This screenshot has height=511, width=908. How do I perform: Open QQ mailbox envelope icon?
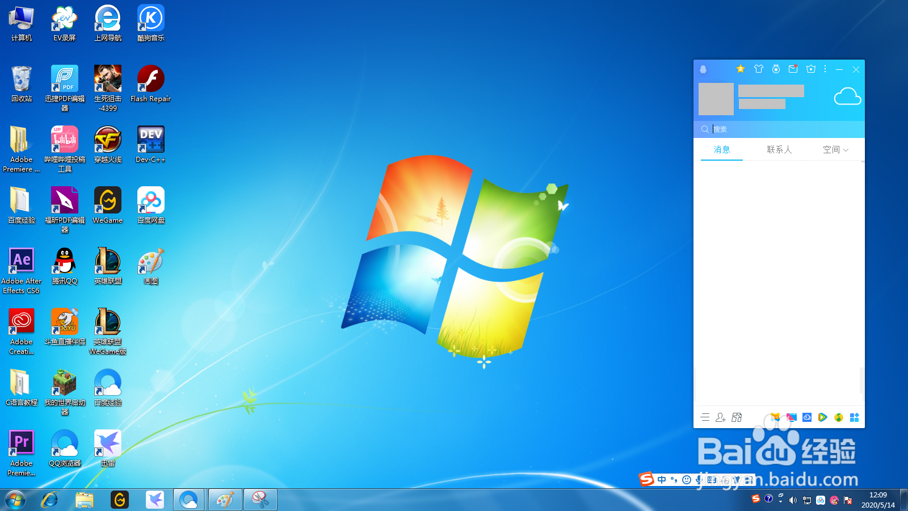tap(793, 69)
